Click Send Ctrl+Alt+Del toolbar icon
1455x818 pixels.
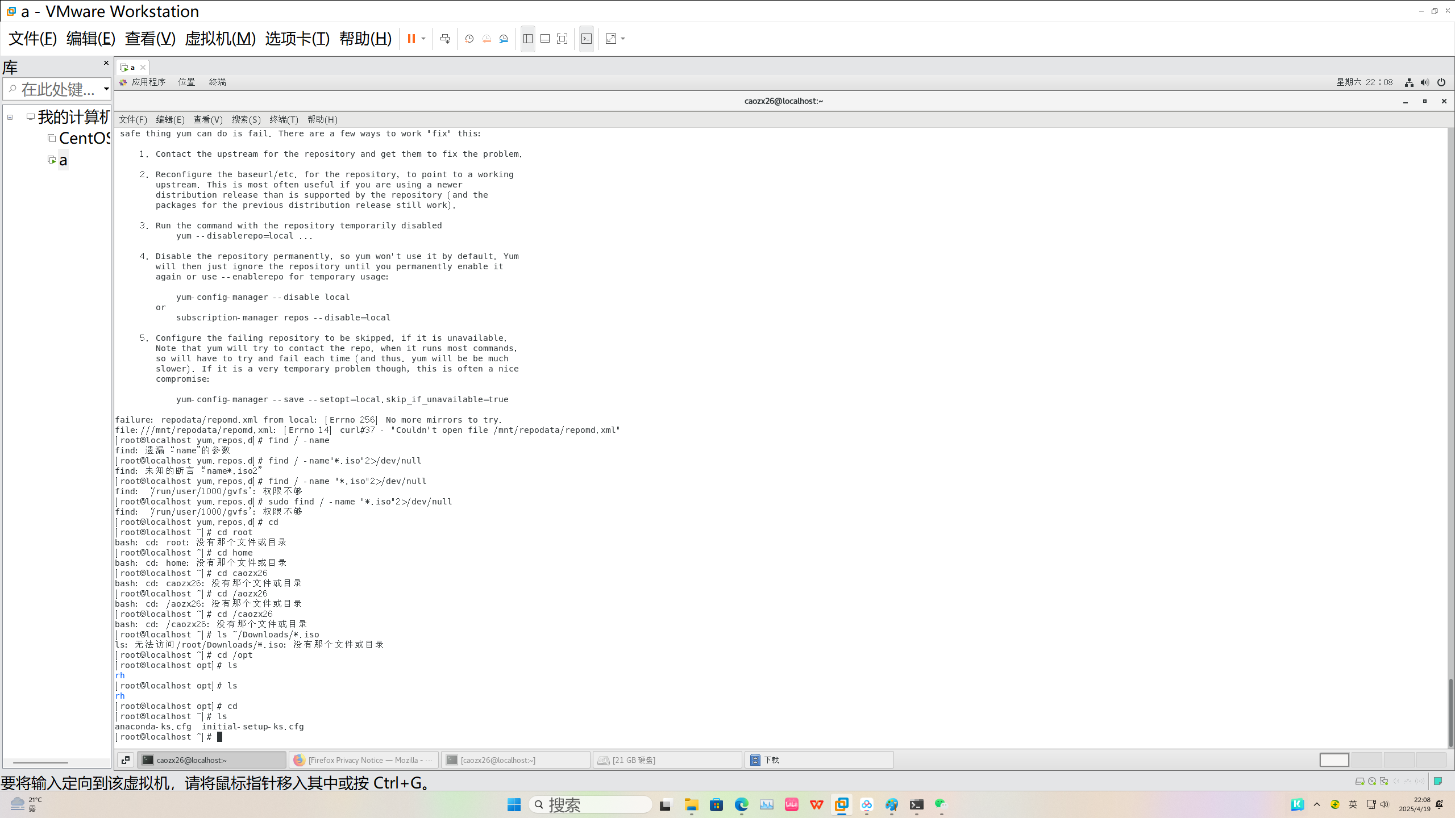click(x=445, y=39)
